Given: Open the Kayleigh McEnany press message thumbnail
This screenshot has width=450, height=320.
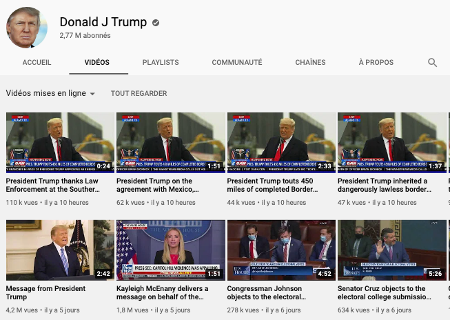Looking at the screenshot, I should 170,250.
